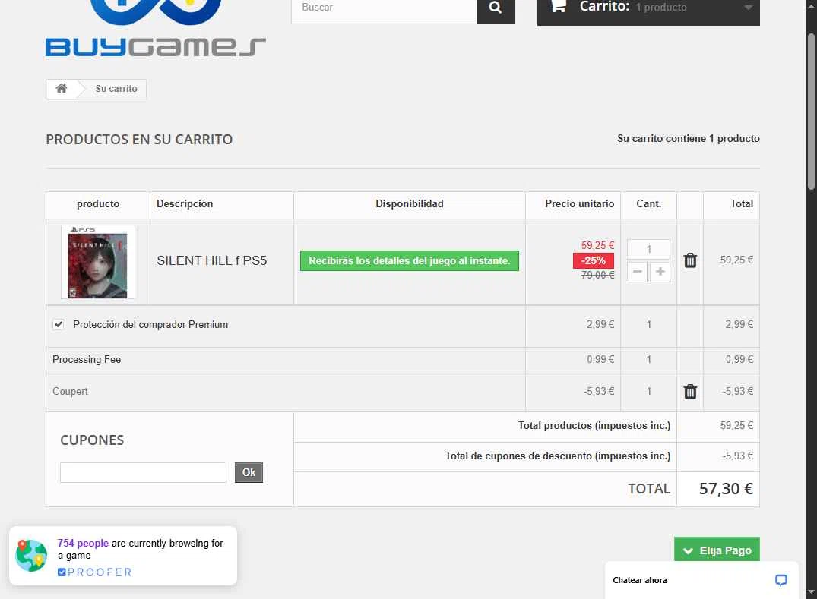
Task: Click the -25% discount badge
Action: 594,260
